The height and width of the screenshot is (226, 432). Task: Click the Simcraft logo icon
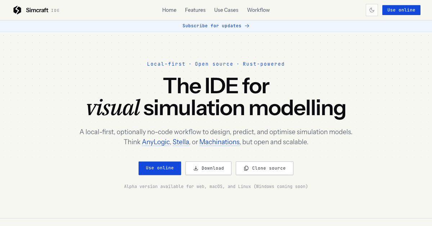point(17,10)
